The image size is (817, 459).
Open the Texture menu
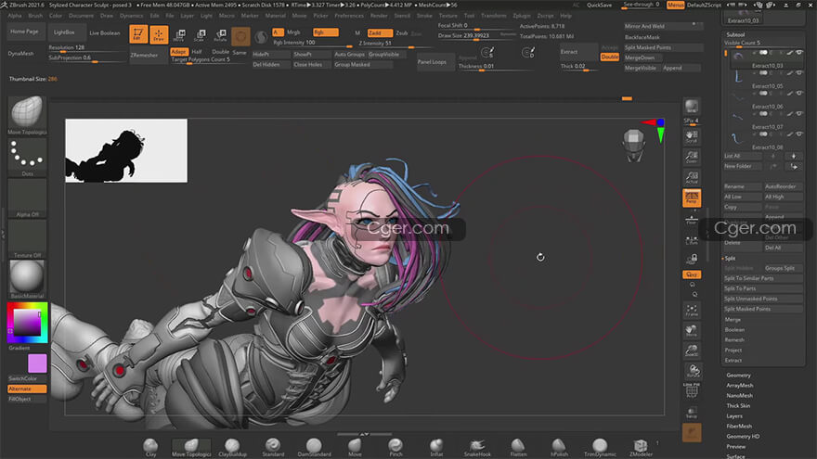(448, 16)
